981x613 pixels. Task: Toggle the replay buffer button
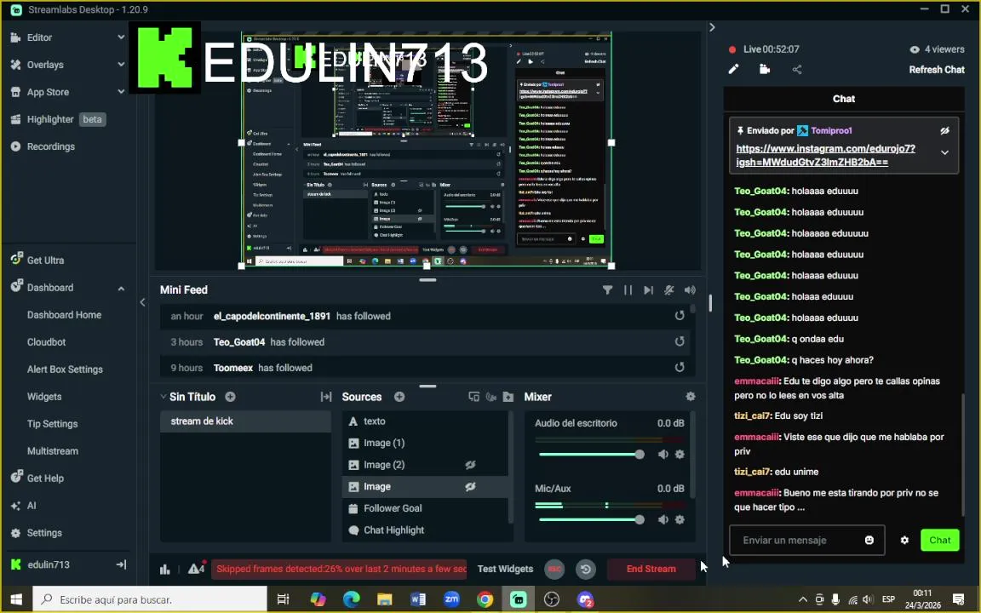click(x=586, y=570)
